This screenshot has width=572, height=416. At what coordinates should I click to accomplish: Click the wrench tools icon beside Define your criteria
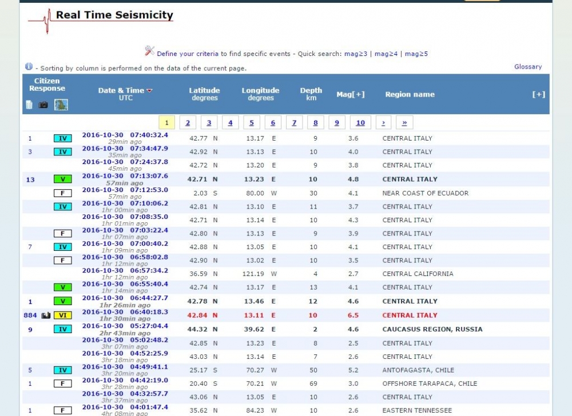coord(149,51)
